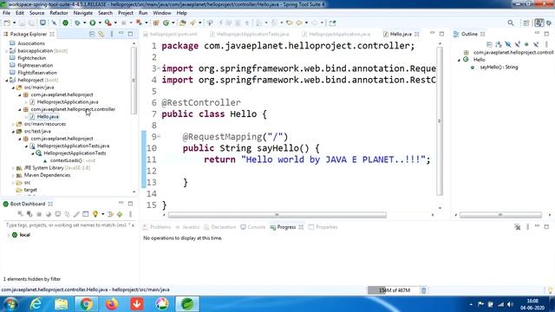Open Internet Explorer from the taskbar
555x312 pixels.
click(x=36, y=304)
